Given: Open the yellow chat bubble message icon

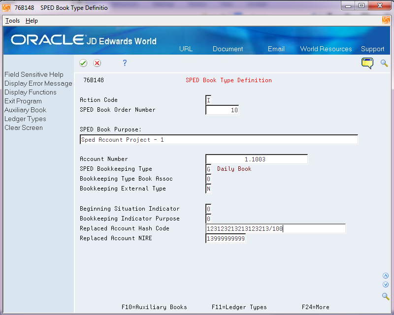Looking at the screenshot, I should [x=367, y=63].
